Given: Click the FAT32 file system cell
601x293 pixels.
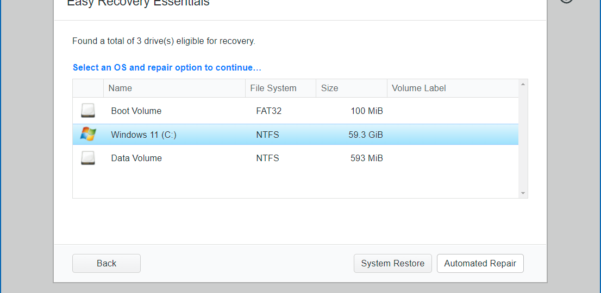Looking at the screenshot, I should coord(268,111).
